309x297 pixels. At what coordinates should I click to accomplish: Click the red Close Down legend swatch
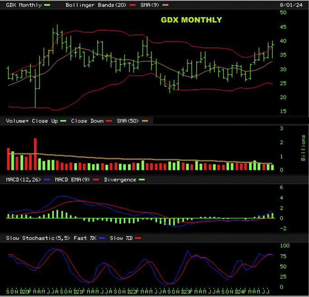tap(109, 121)
